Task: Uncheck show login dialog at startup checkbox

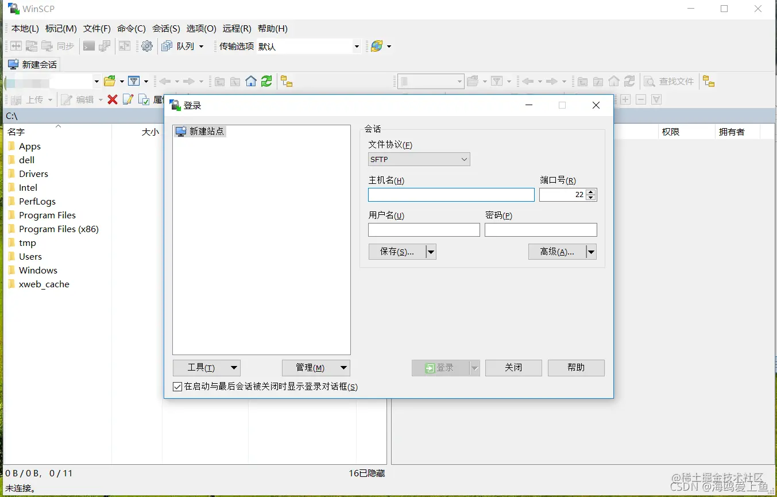Action: pyautogui.click(x=177, y=386)
